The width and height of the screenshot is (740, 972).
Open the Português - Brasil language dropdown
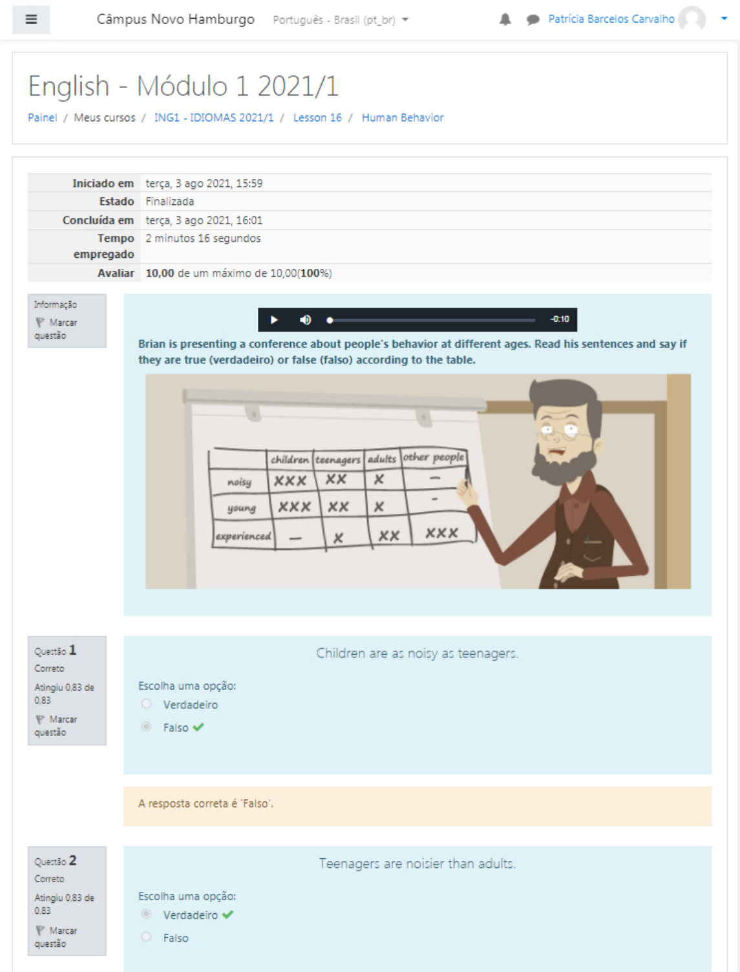coord(341,20)
